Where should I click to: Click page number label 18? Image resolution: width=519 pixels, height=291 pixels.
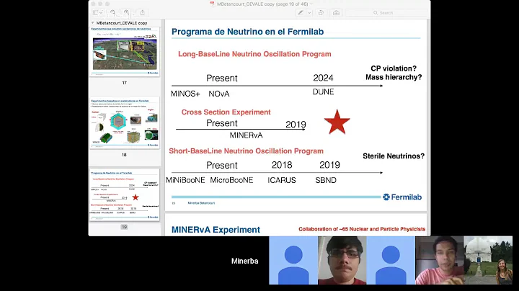(x=125, y=155)
